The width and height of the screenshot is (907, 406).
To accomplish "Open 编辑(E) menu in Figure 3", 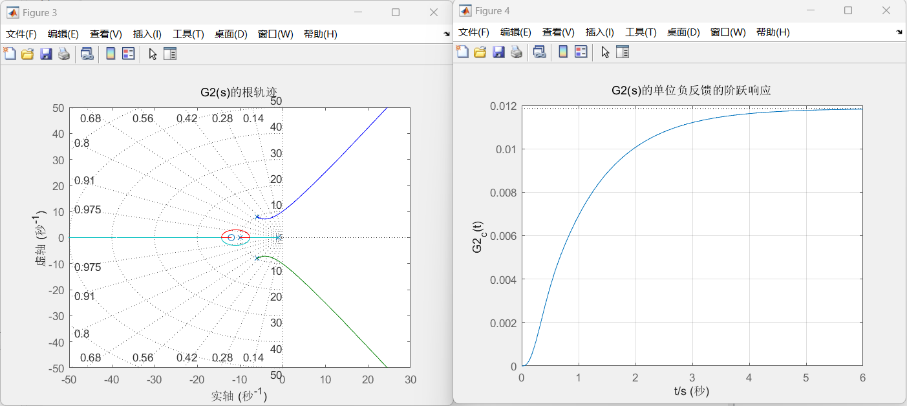I will click(63, 34).
